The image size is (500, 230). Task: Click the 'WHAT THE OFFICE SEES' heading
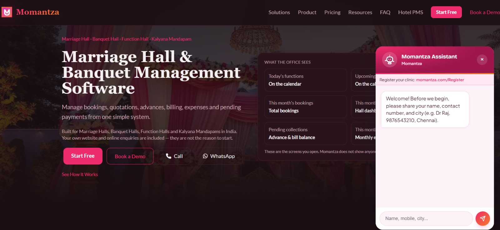pos(287,62)
